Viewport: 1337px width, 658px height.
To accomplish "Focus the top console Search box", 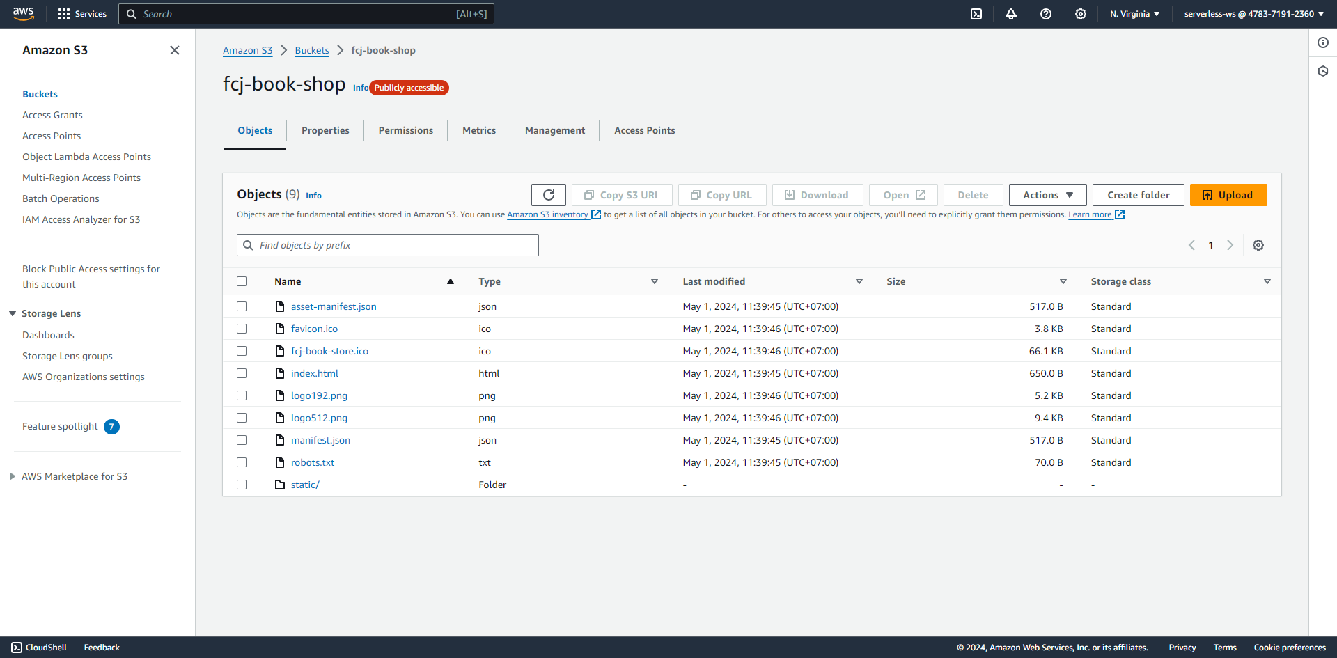I will coord(306,14).
